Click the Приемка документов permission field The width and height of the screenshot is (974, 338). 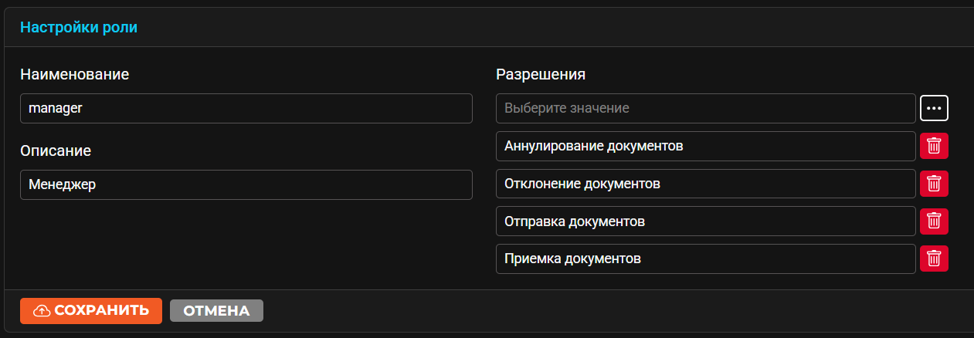[706, 259]
